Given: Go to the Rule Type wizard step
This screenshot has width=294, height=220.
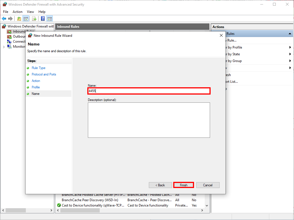Looking at the screenshot, I should (x=38, y=68).
